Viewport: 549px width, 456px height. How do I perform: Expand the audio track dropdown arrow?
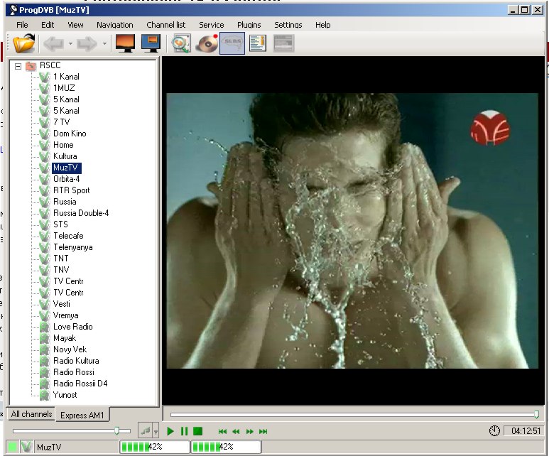(x=156, y=431)
